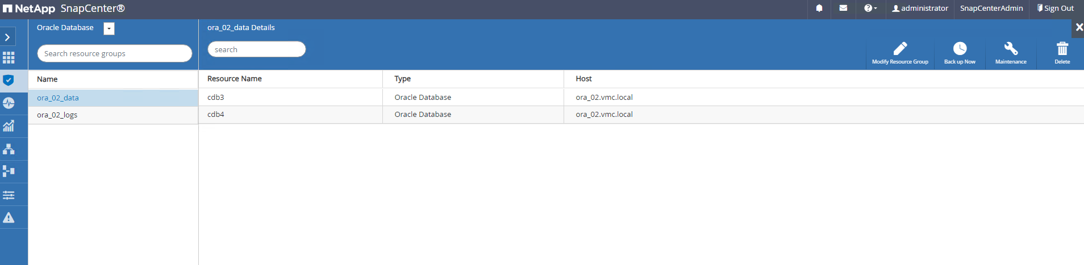Click Oracle Database type in cdb4 row
Viewport: 1084px width, 265px height.
click(x=423, y=114)
